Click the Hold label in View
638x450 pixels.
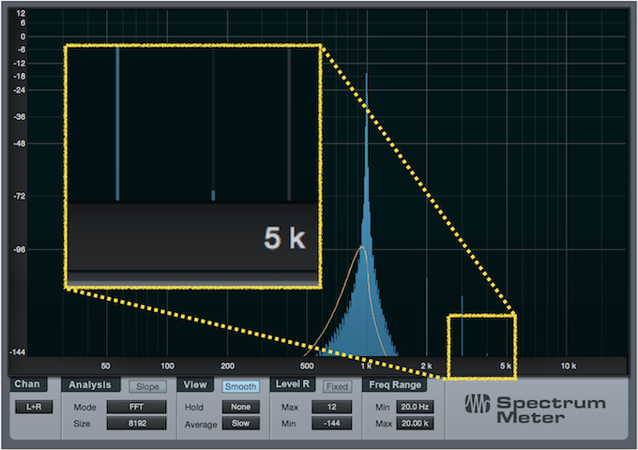193,407
